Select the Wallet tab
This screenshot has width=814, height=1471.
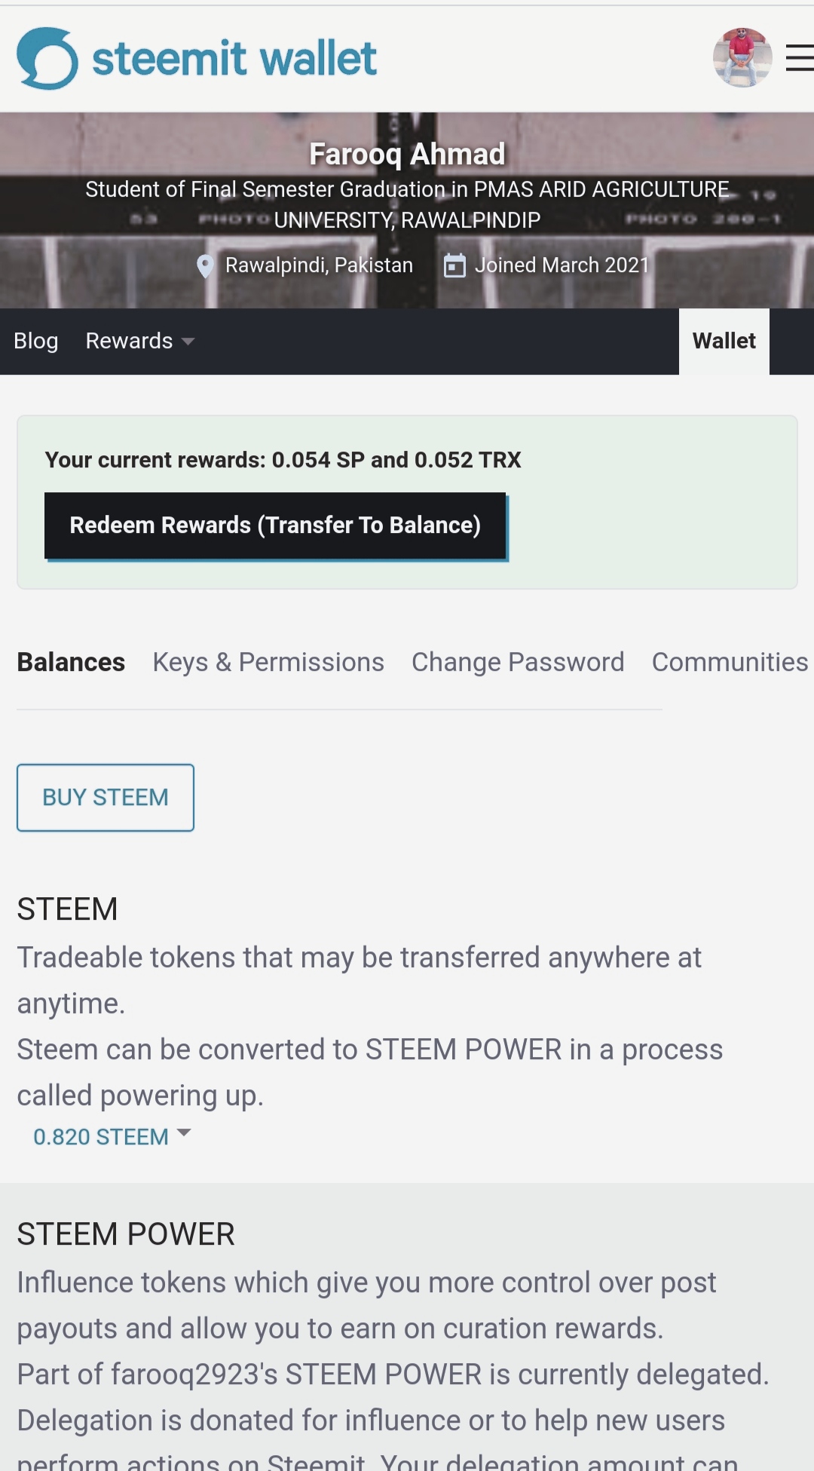(724, 341)
